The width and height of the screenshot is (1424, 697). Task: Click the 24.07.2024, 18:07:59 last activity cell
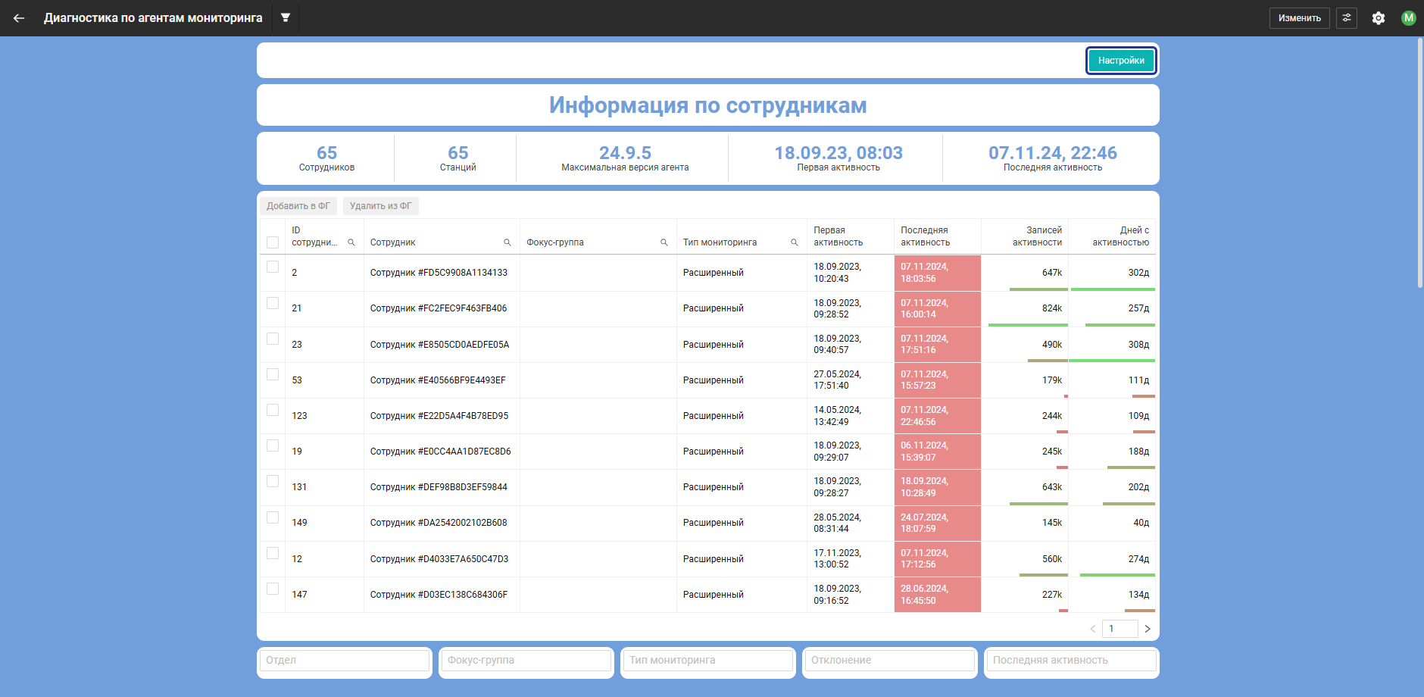pos(938,523)
